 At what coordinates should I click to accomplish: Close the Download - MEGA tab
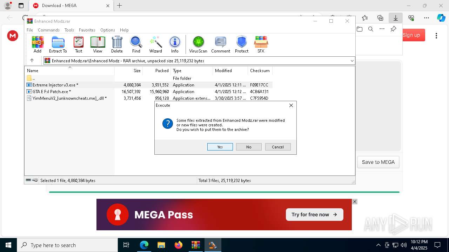point(108,6)
